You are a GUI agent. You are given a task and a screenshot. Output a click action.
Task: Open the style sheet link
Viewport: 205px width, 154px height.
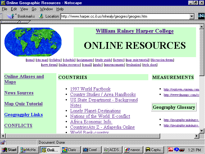click(150, 65)
